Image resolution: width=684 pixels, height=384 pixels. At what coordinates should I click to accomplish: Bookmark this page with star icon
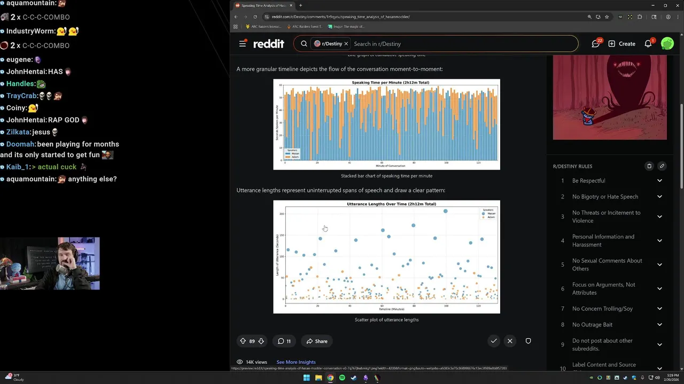[607, 17]
